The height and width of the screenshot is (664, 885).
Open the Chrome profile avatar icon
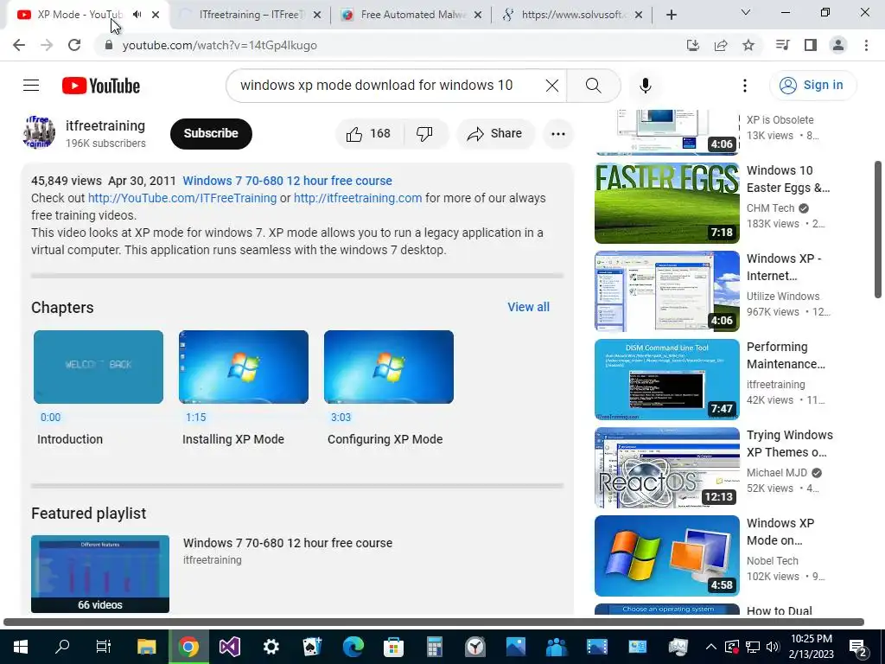point(838,45)
